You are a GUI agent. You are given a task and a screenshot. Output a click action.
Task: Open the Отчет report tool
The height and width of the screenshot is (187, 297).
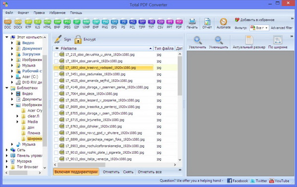click(x=207, y=23)
